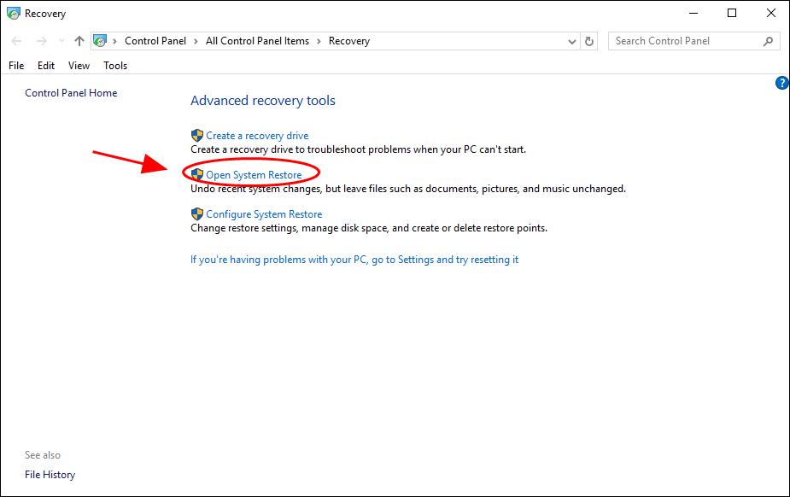Go to Control Panel Home
The image size is (790, 497).
coord(71,93)
